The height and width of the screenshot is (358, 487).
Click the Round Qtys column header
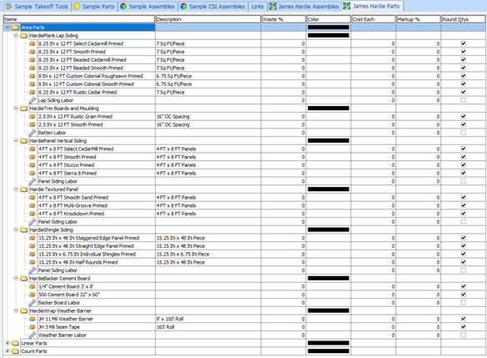463,19
